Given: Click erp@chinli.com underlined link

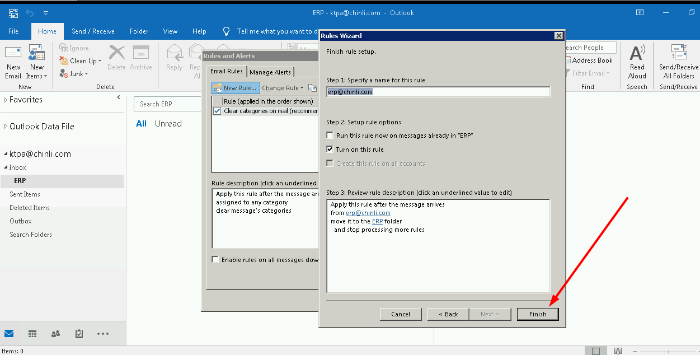Looking at the screenshot, I should coord(368,213).
